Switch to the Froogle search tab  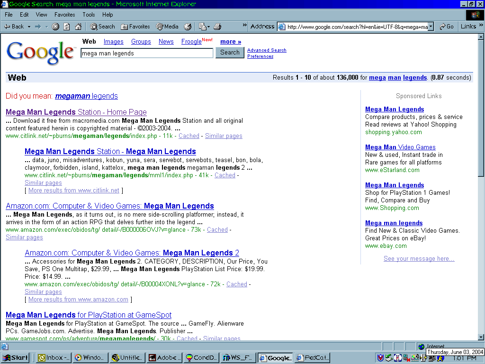[x=191, y=42]
